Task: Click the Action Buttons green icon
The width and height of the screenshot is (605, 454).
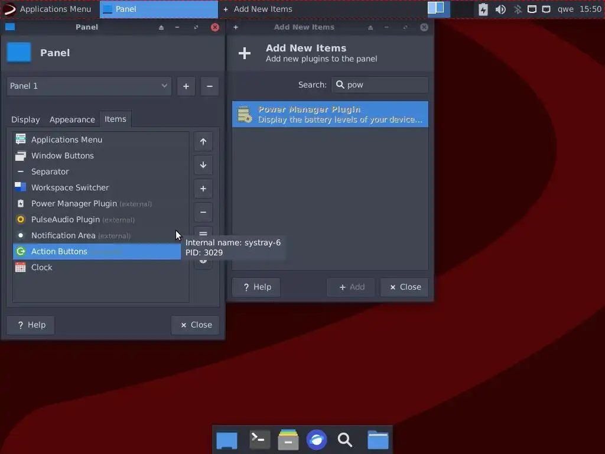Action: [x=21, y=251]
